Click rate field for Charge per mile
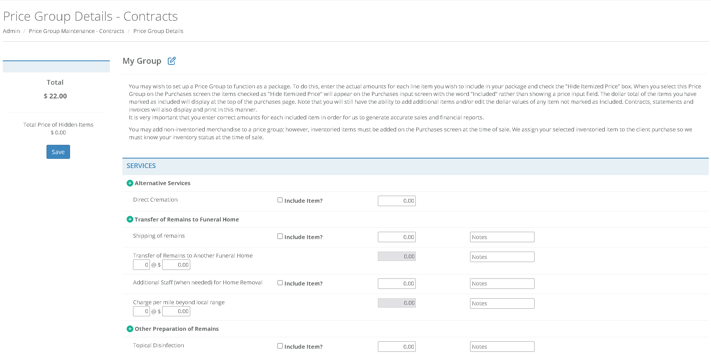 (x=176, y=311)
